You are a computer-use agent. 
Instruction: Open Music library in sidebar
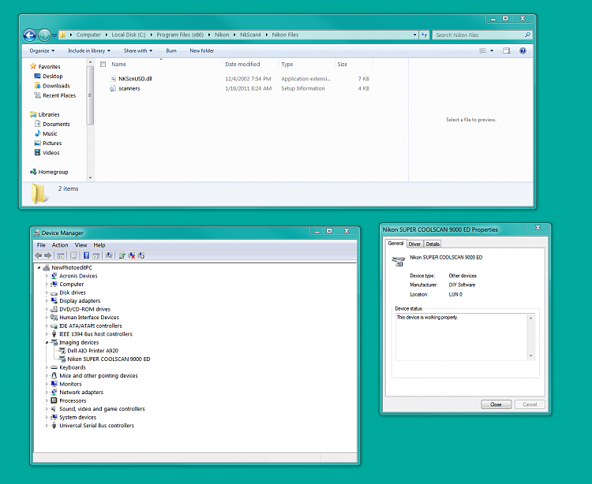pos(50,134)
